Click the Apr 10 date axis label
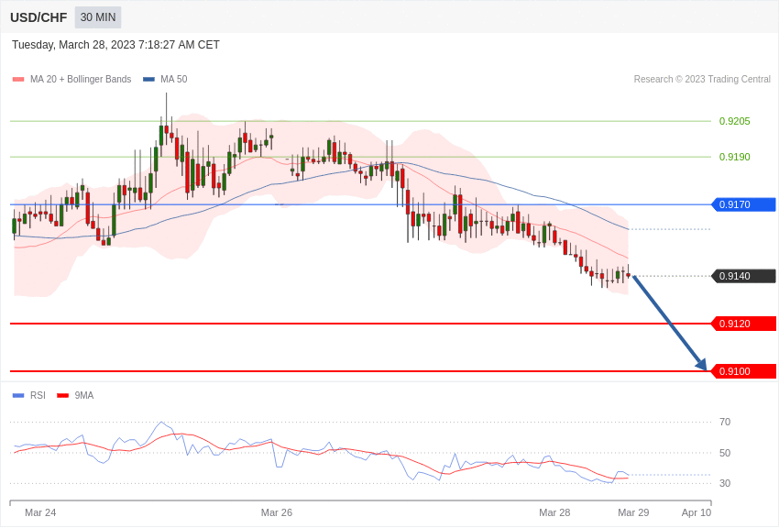Screen dimensions: 779x528 [x=697, y=512]
